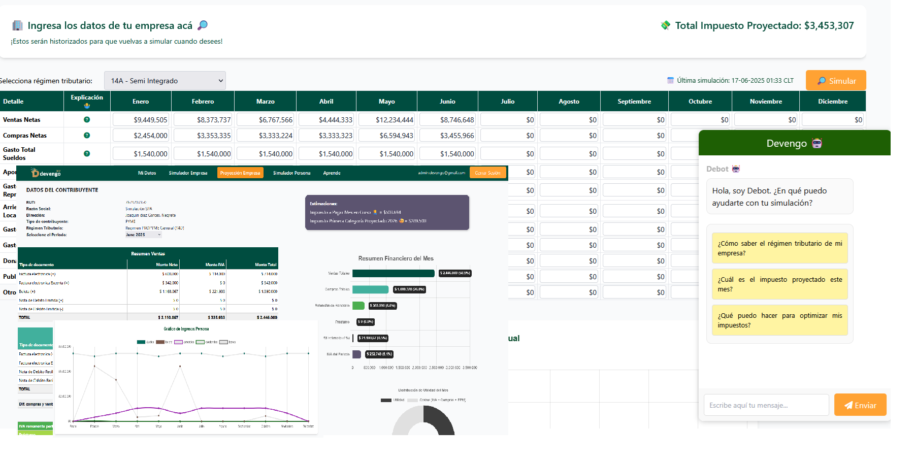Click the Ventas Netas Junio field $8,746,648

pyautogui.click(x=448, y=120)
